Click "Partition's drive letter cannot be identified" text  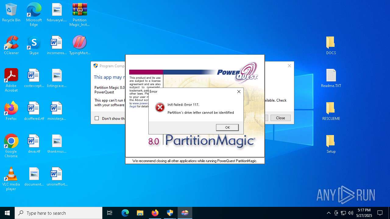coord(201,113)
